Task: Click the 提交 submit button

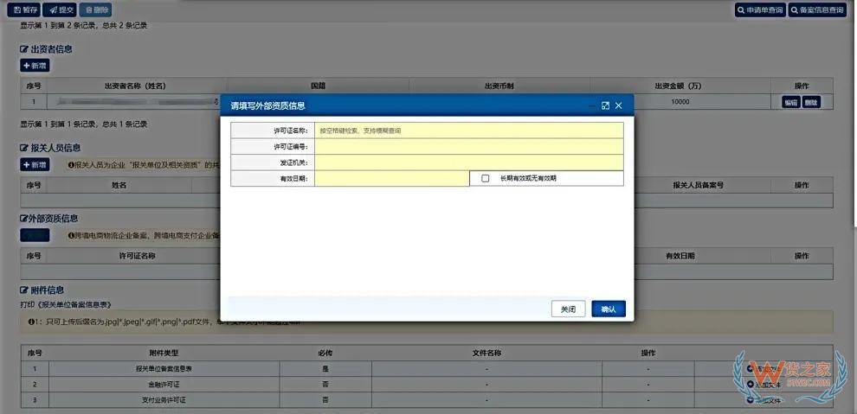Action: (x=60, y=10)
